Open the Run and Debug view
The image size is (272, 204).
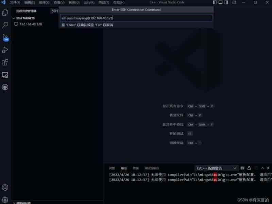(5, 50)
